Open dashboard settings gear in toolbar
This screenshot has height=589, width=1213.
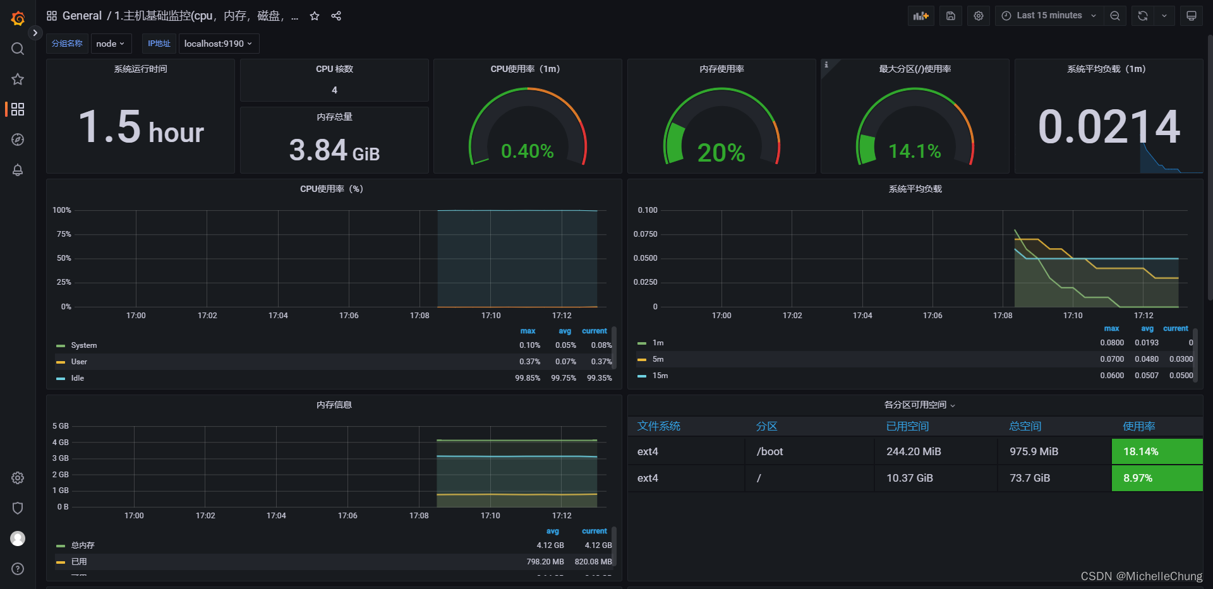tap(979, 16)
